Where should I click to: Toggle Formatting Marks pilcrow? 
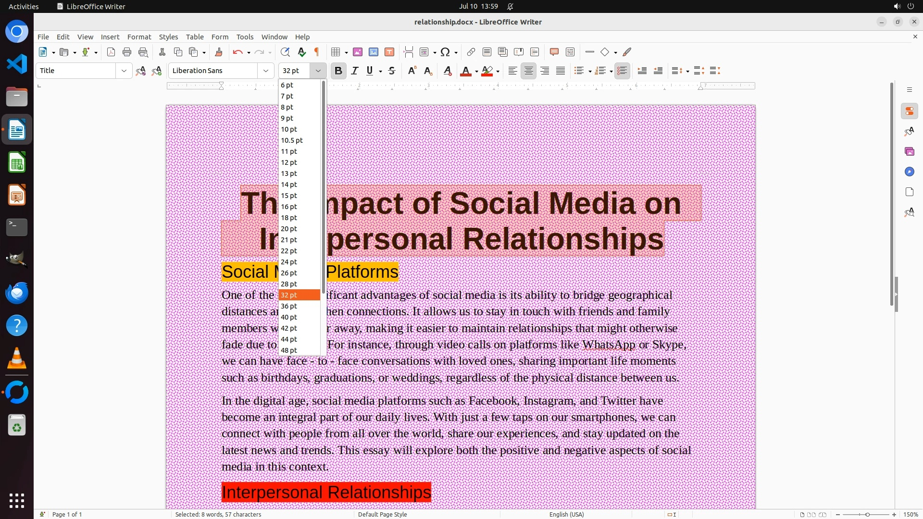pyautogui.click(x=317, y=52)
